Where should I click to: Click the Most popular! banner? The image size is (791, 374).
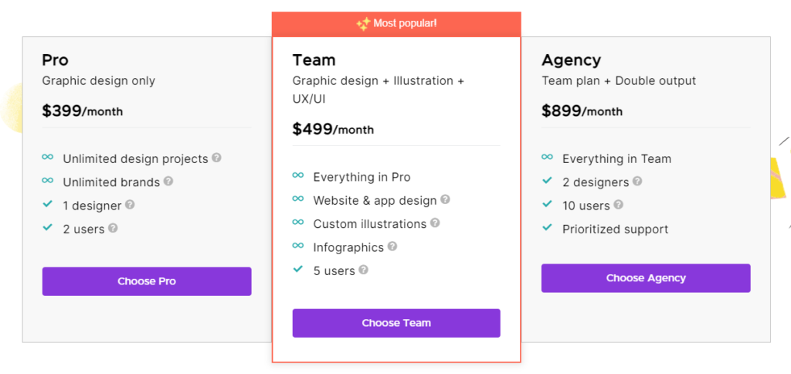396,24
